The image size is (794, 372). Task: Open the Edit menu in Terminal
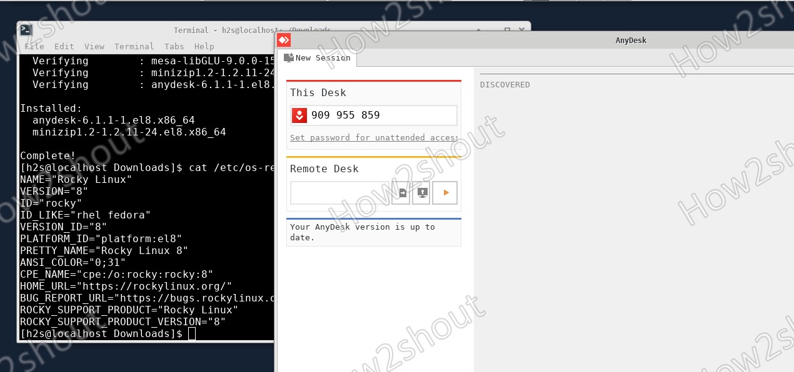[64, 46]
